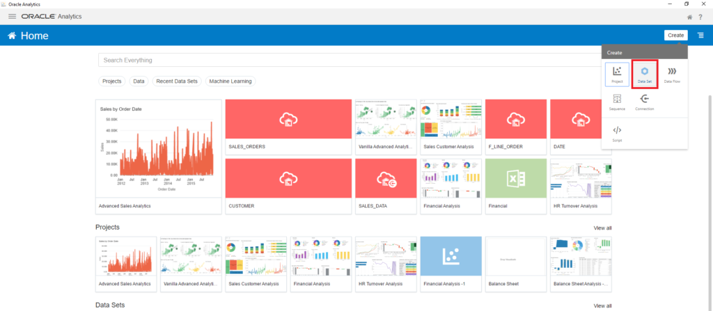This screenshot has height=311, width=713.
Task: Open the SALES_DATA data set tile icon
Action: [386, 178]
